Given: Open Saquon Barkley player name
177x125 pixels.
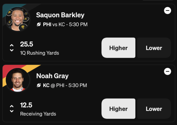Looking at the screenshot, I should (60, 15).
